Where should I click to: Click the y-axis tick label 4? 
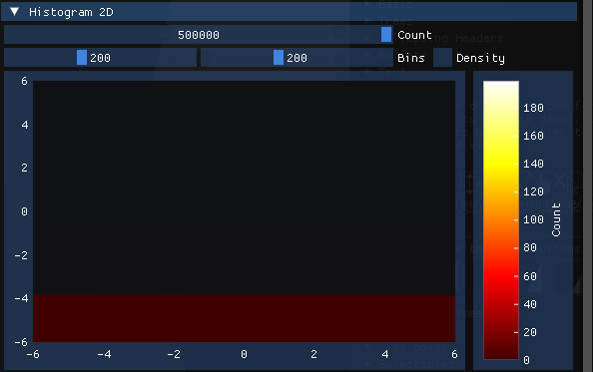(x=25, y=125)
